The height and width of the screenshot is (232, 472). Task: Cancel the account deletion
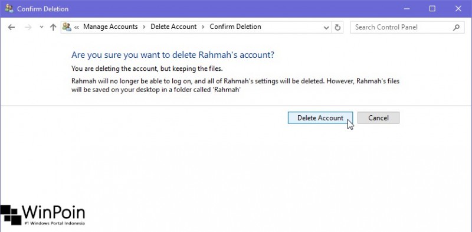click(378, 118)
